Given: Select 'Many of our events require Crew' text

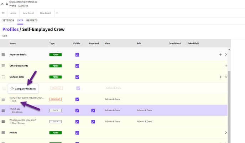Looking at the screenshot, I should [27, 98].
